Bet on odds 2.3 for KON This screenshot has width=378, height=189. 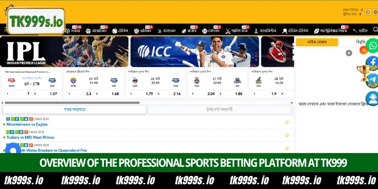(x=80, y=94)
